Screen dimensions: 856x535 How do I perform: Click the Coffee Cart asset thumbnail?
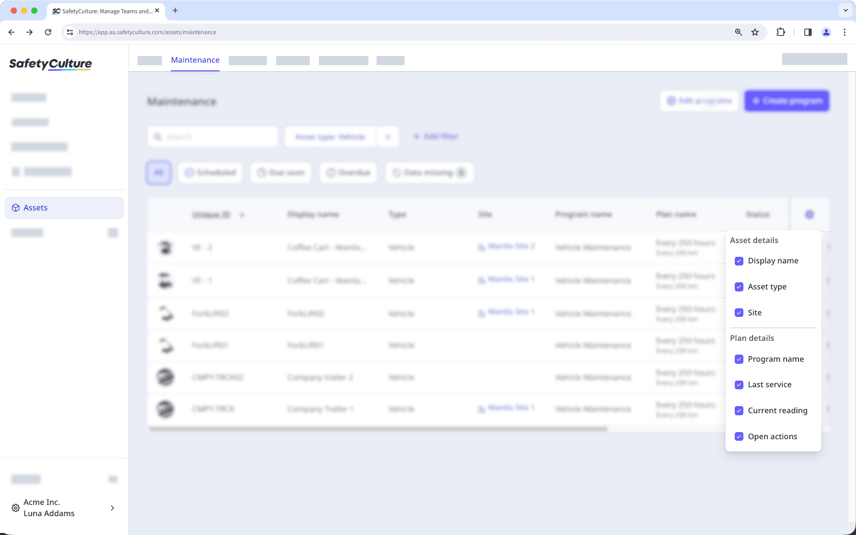165,248
